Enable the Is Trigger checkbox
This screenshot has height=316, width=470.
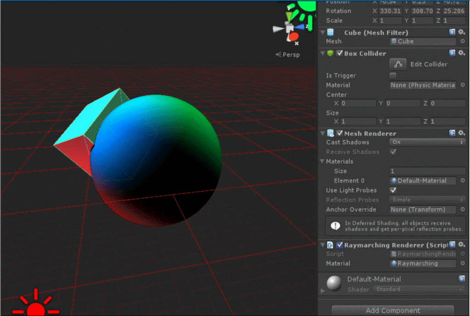393,76
